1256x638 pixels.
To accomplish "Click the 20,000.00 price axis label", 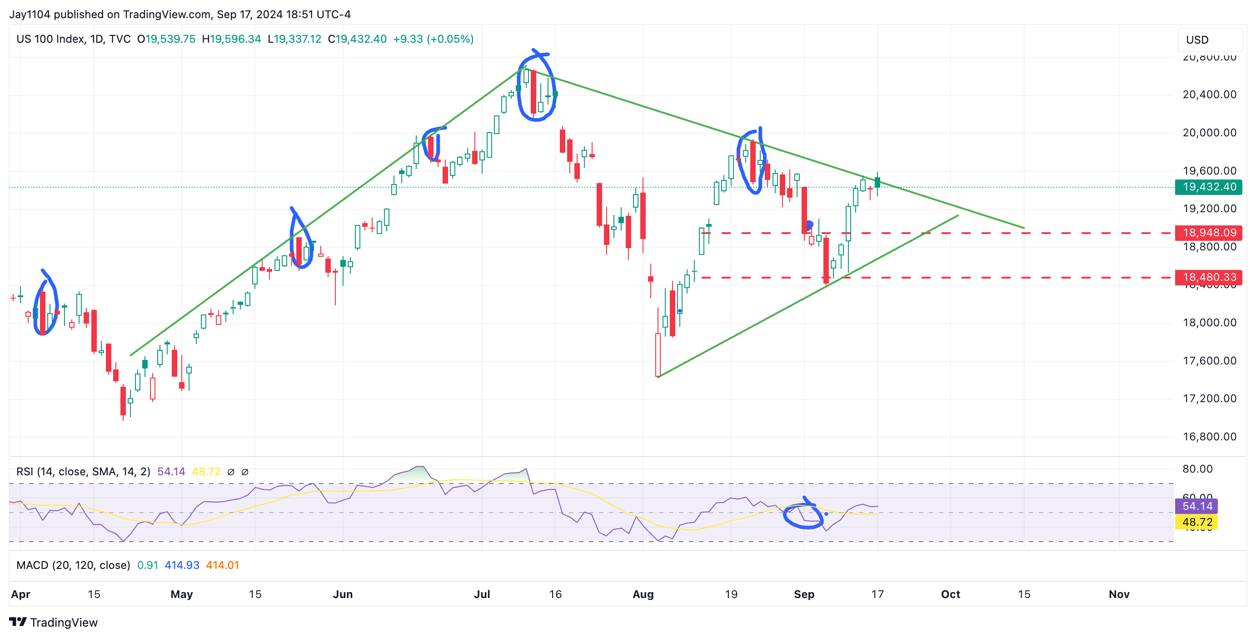I will (1209, 133).
